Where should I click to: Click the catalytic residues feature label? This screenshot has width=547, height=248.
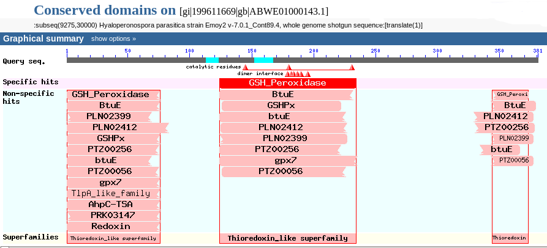coord(213,67)
